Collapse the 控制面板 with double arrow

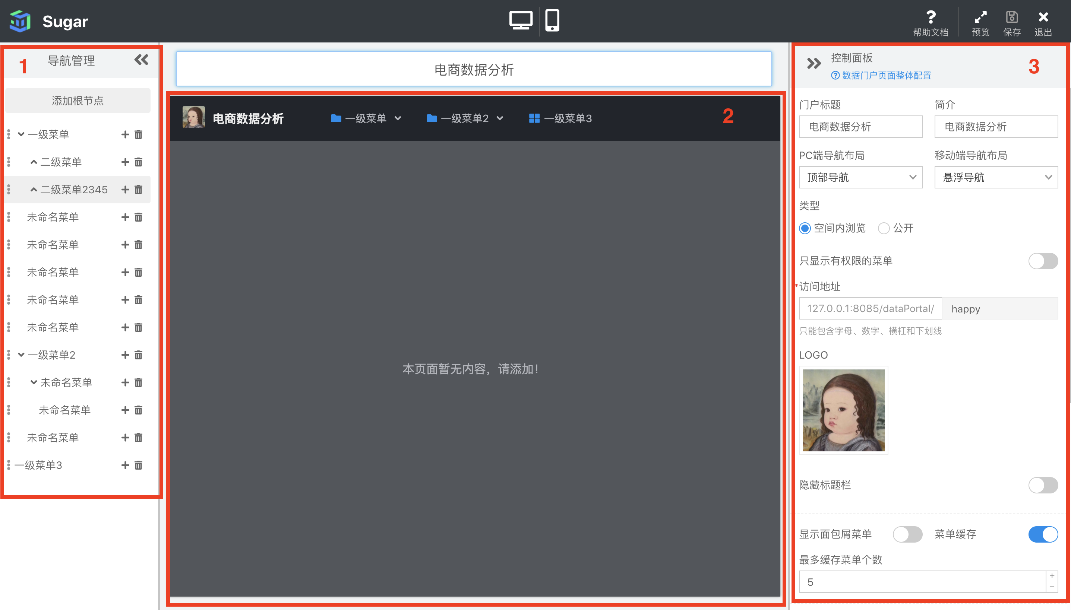[x=813, y=64]
